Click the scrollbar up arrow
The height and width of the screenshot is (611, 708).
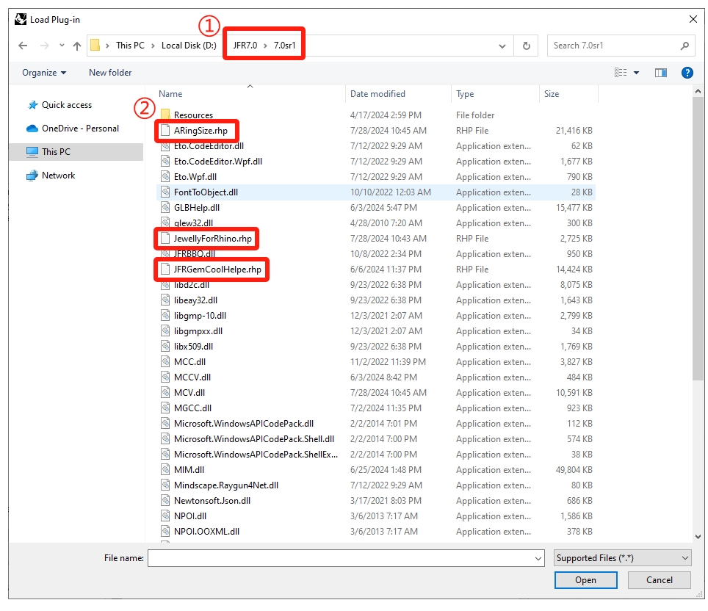[x=698, y=91]
